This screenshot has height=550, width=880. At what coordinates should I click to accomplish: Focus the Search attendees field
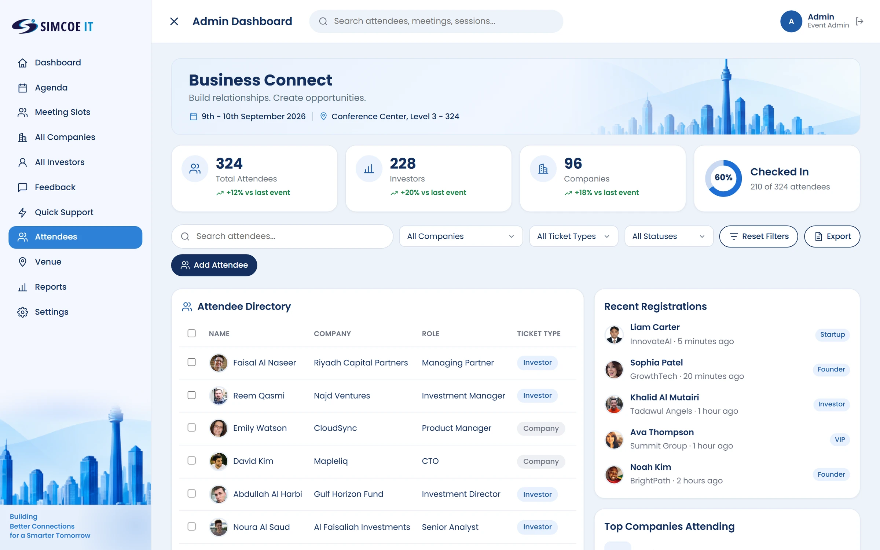pyautogui.click(x=282, y=236)
